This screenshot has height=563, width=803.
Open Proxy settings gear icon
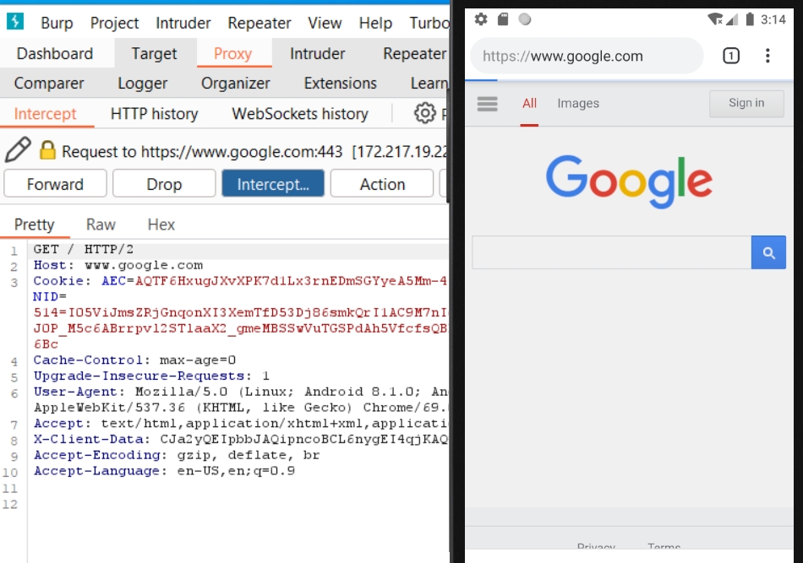point(424,113)
